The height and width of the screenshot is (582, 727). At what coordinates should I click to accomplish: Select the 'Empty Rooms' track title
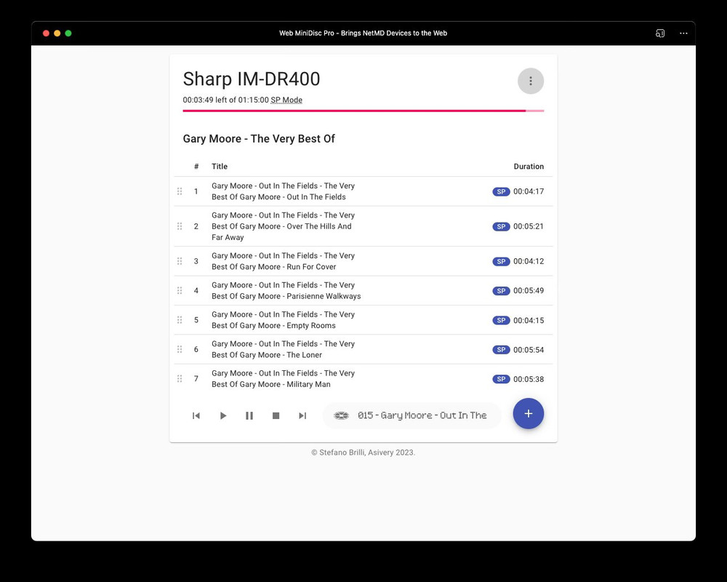pos(284,320)
